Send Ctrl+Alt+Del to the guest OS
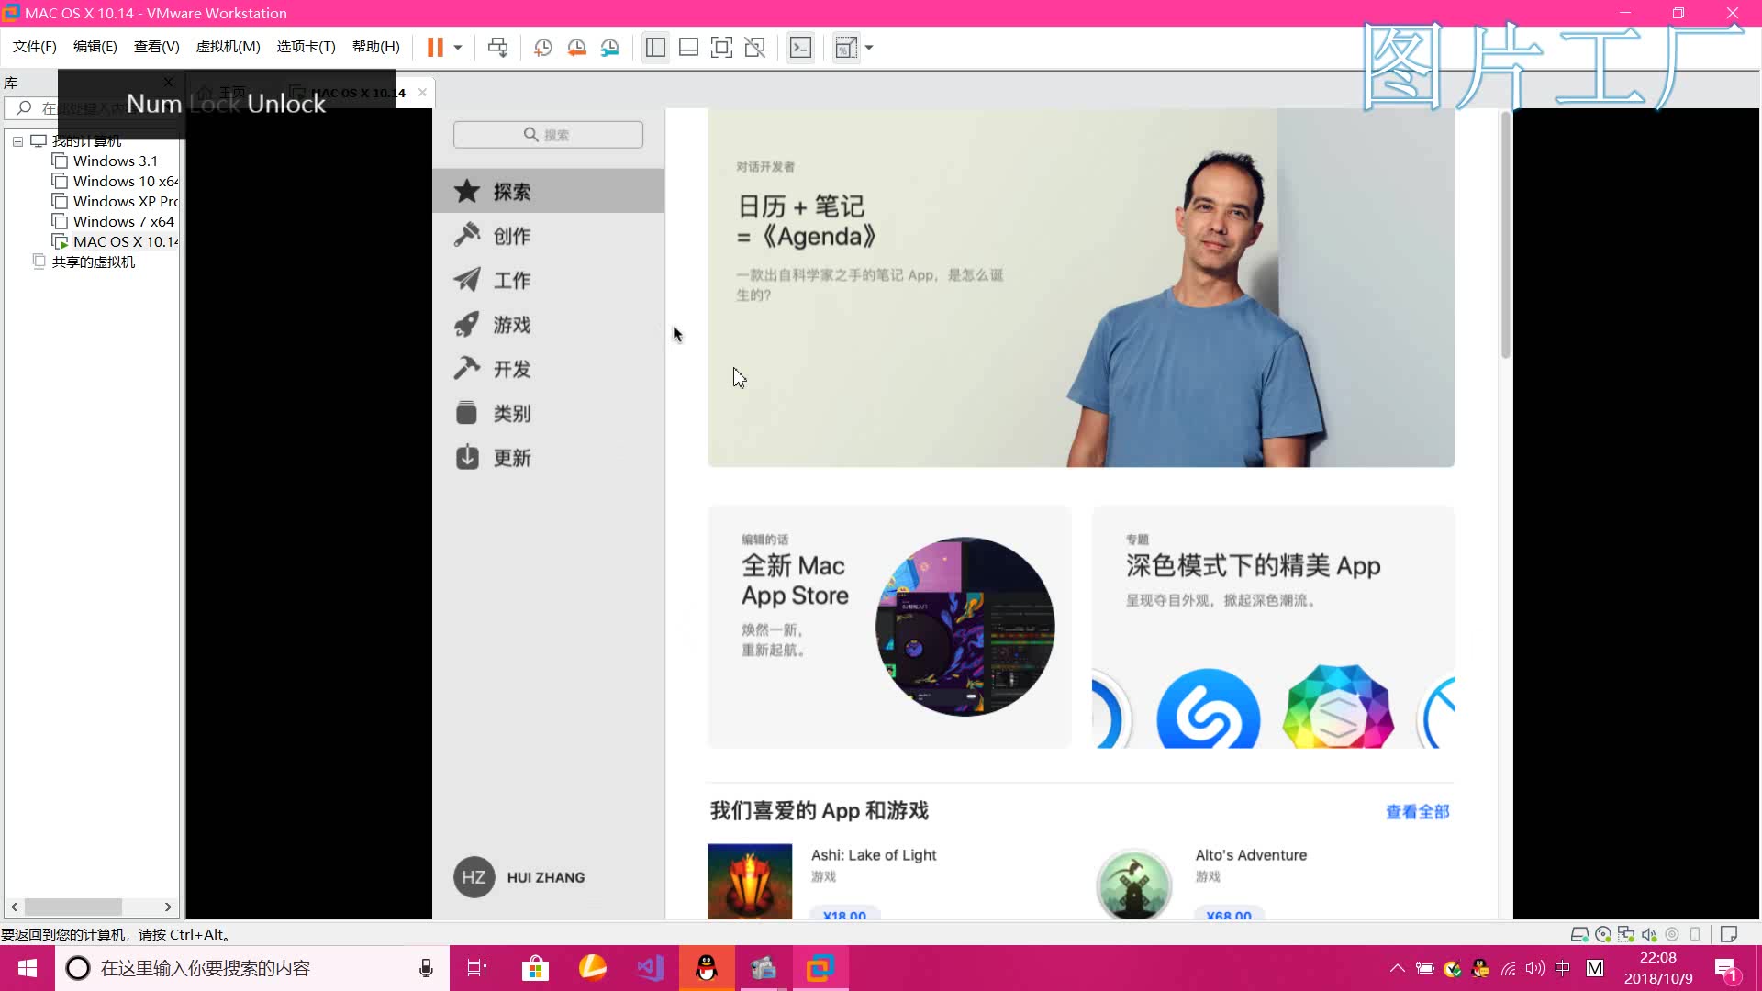Screen dimensions: 1762x991 click(x=497, y=47)
